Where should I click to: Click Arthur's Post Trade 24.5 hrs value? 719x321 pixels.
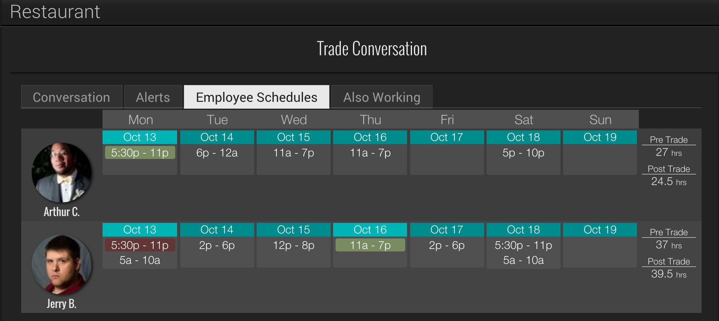(x=669, y=181)
